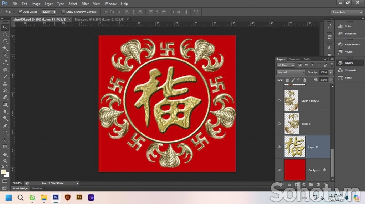Screen dimensions: 365x204
Task: Open the Normal blend mode dropdown
Action: pyautogui.click(x=291, y=73)
